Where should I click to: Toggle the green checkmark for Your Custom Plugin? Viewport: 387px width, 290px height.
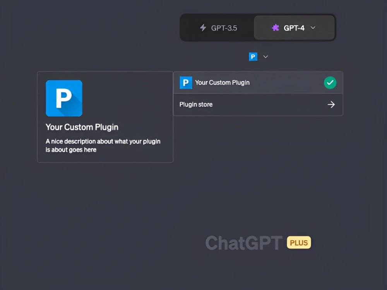(330, 83)
